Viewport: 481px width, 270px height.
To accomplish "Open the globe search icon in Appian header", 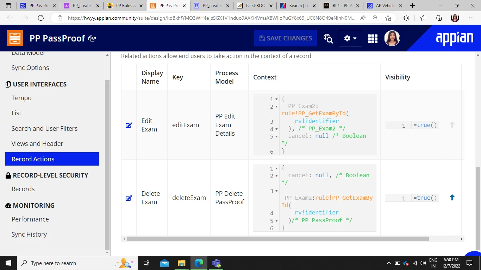I will 328,38.
